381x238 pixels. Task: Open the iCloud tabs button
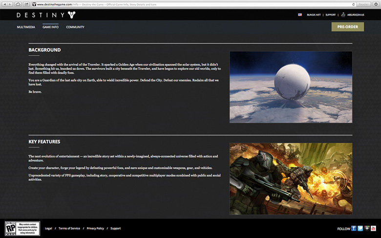click(18, 4)
